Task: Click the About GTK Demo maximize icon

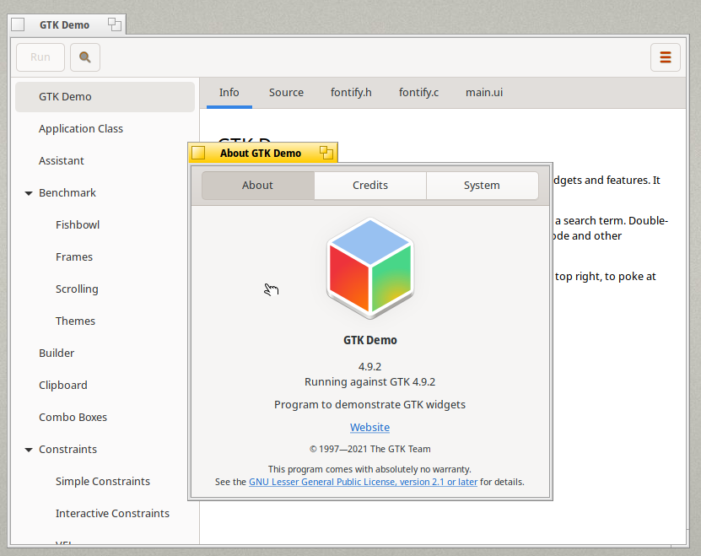Action: pos(326,153)
